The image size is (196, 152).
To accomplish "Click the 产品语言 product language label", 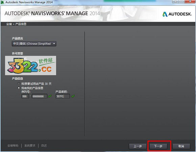I will point(18,39).
